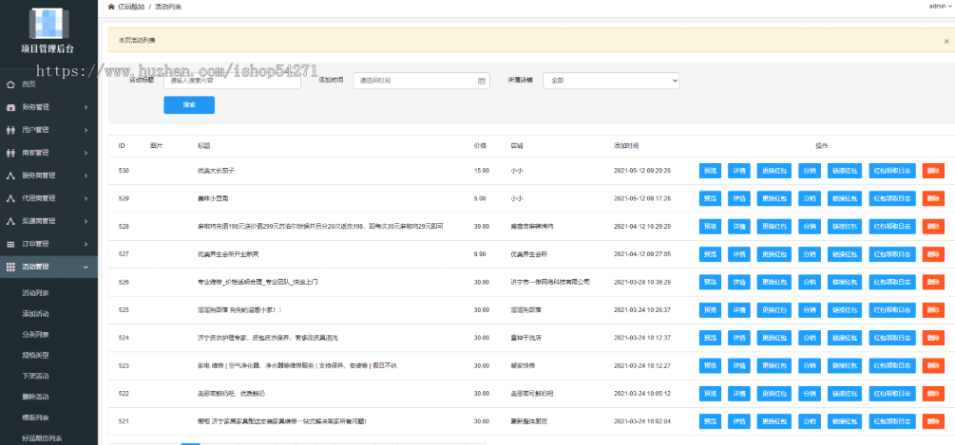Open 下架活动 in the sidebar submenu
The height and width of the screenshot is (445, 955).
coord(35,376)
